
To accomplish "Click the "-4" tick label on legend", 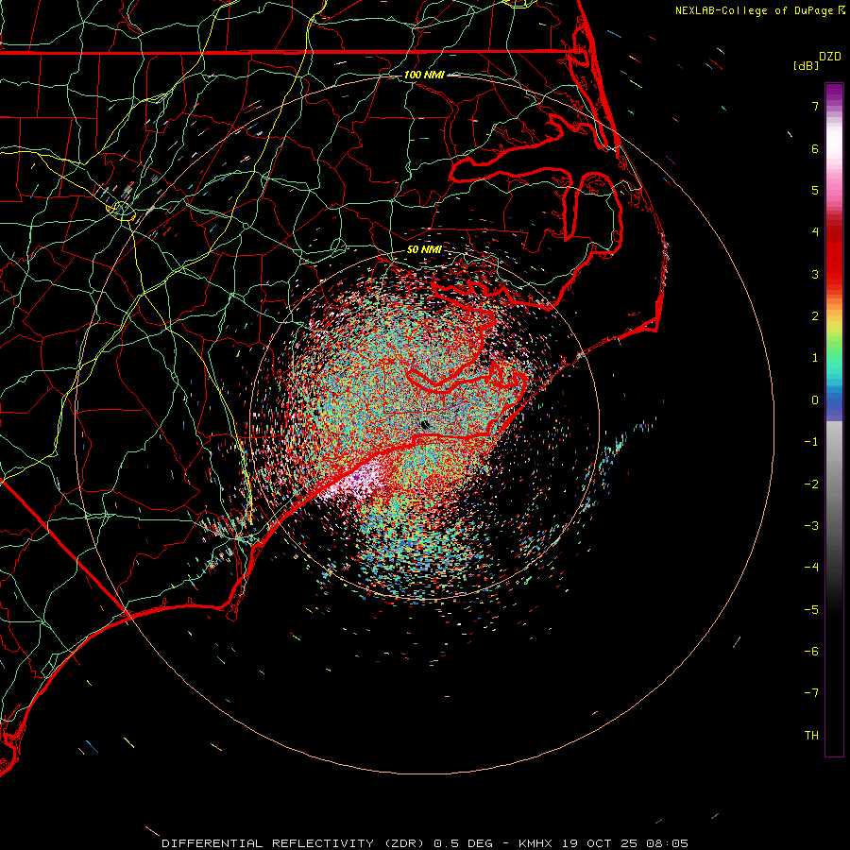I will [811, 568].
